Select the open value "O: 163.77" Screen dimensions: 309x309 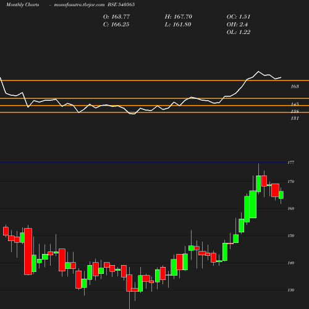coord(116,17)
